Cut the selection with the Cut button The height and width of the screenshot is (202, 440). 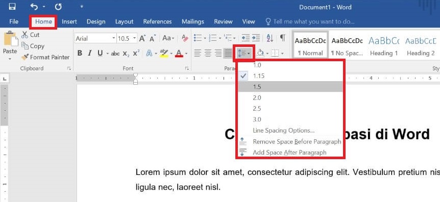pos(31,35)
